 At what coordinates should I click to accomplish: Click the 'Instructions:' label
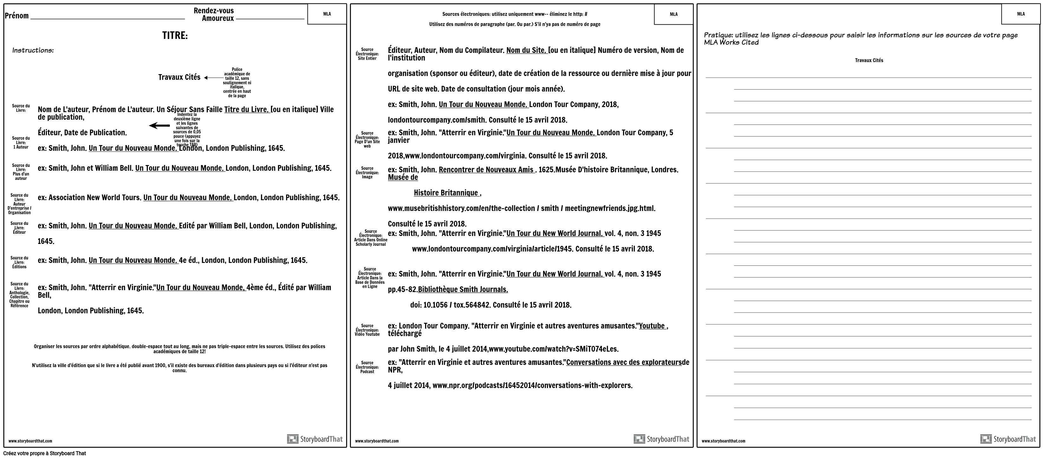tap(33, 50)
